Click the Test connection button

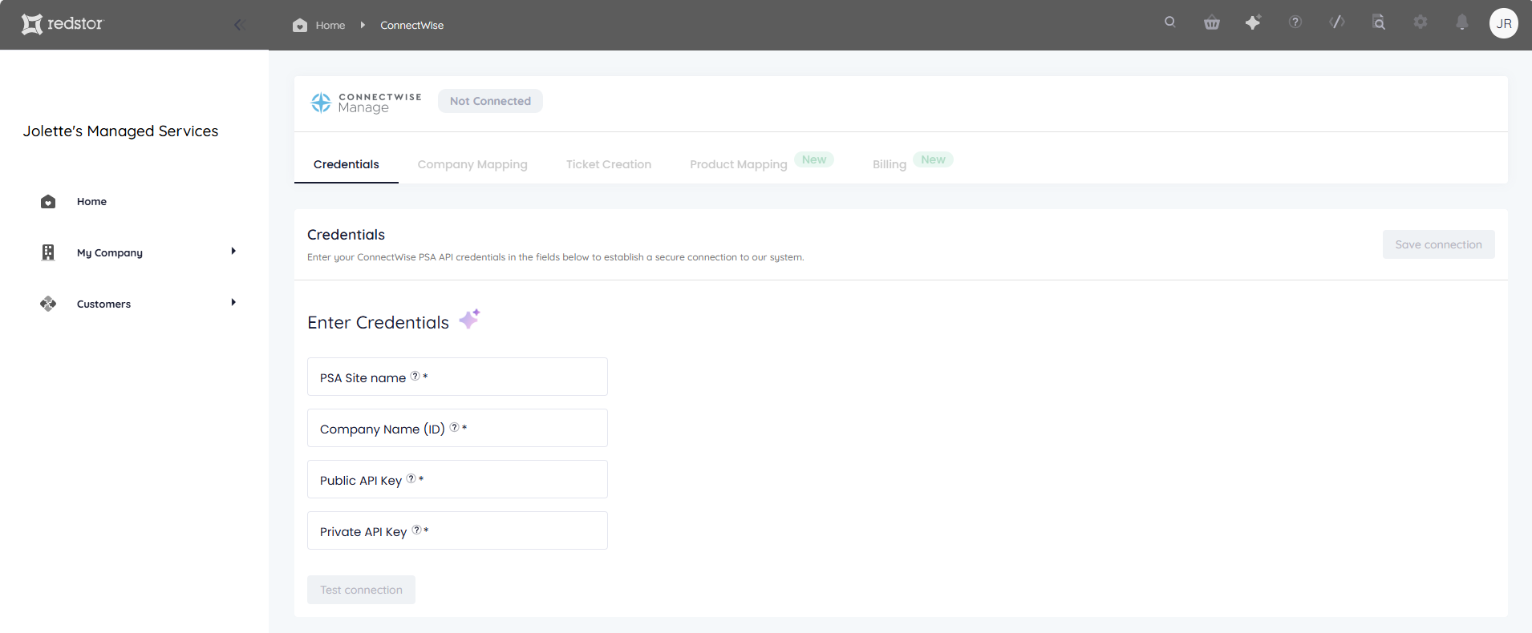coord(361,590)
